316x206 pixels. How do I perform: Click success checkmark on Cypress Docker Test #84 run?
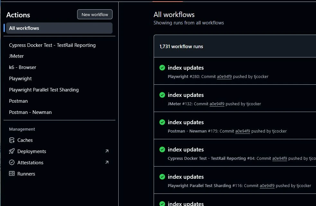pyautogui.click(x=162, y=150)
